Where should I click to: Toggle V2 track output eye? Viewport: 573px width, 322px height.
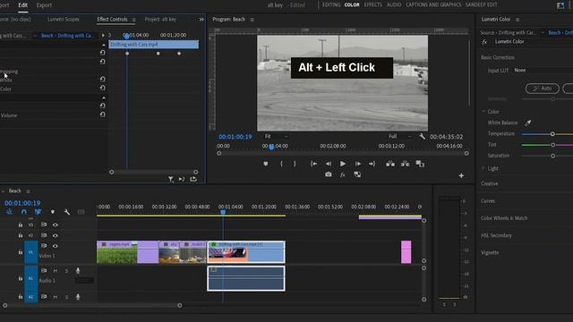click(56, 235)
